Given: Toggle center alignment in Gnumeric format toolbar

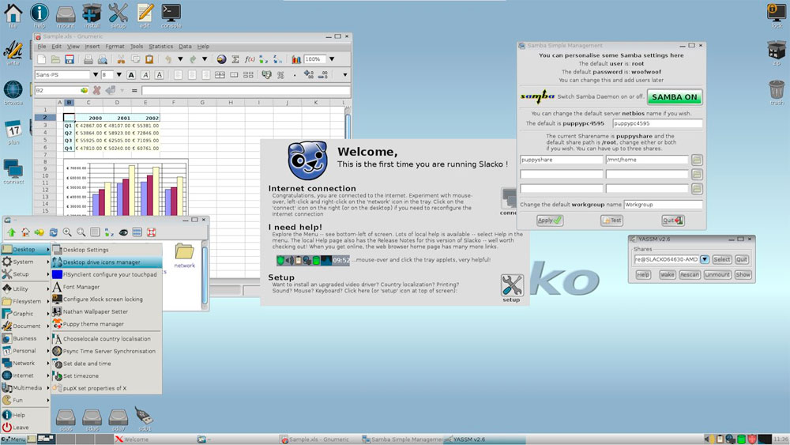Looking at the screenshot, I should (x=192, y=75).
